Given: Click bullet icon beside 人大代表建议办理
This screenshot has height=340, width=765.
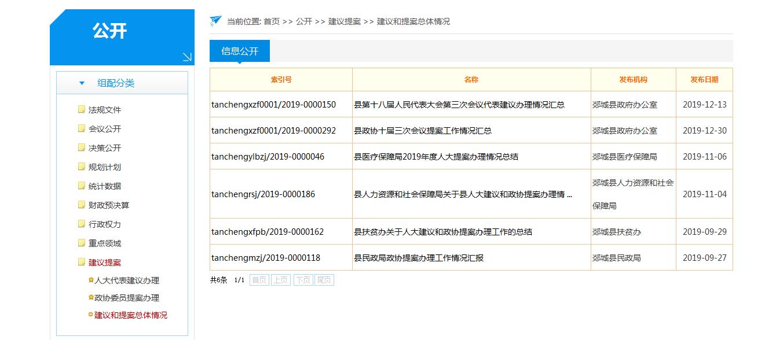Looking at the screenshot, I should point(91,280).
